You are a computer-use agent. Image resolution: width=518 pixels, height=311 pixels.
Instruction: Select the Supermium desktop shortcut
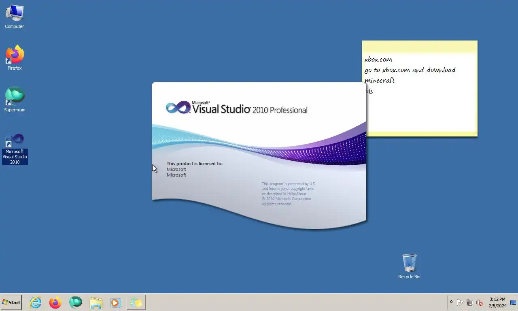point(15,100)
